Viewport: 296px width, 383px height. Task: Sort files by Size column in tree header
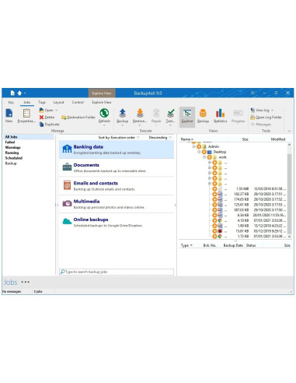coord(245,139)
